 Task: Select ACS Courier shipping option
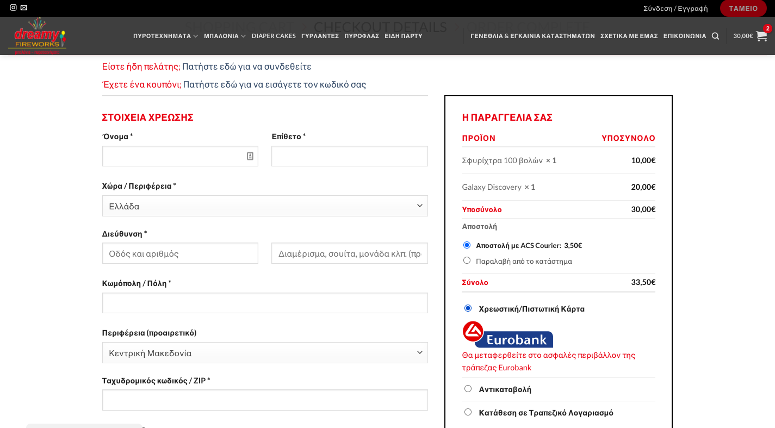(467, 245)
